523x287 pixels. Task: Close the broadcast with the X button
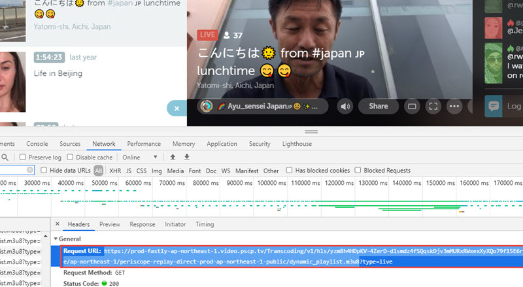coord(177,108)
